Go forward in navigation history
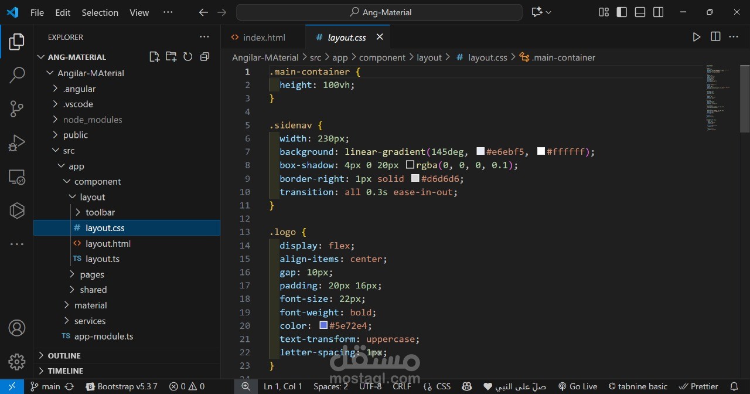The width and height of the screenshot is (750, 394). tap(221, 12)
